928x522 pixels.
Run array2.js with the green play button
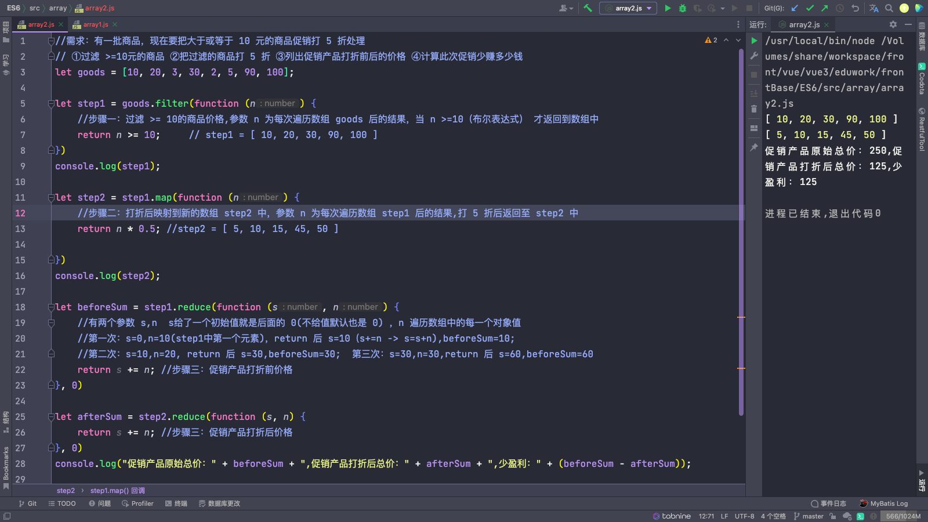(x=668, y=8)
